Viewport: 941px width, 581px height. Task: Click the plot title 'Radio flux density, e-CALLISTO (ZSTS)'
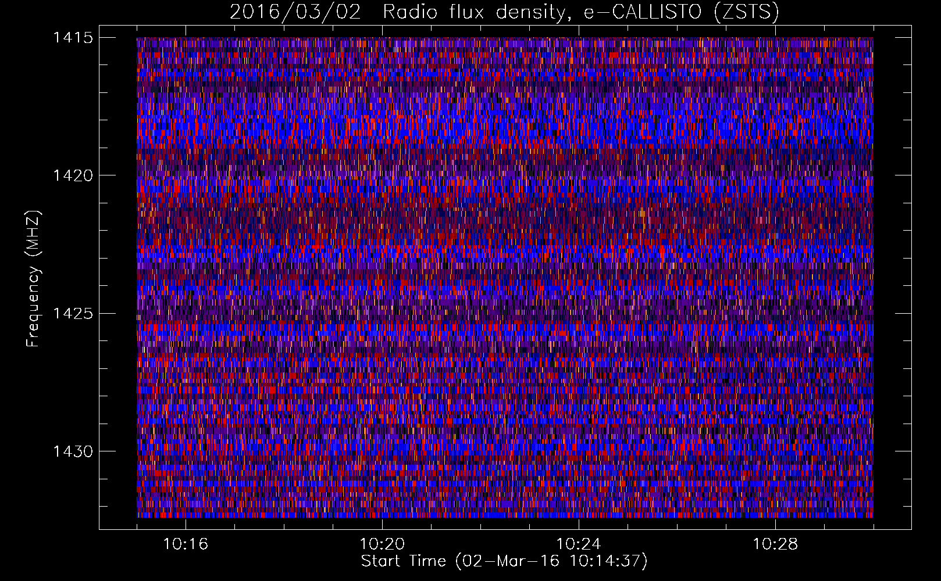(x=580, y=12)
